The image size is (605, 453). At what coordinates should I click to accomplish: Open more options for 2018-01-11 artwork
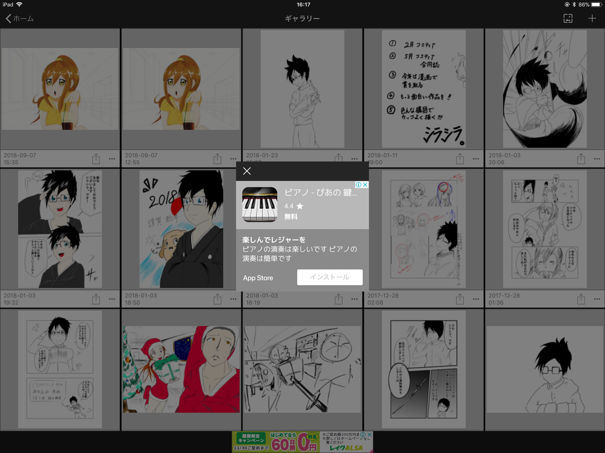[x=476, y=159]
